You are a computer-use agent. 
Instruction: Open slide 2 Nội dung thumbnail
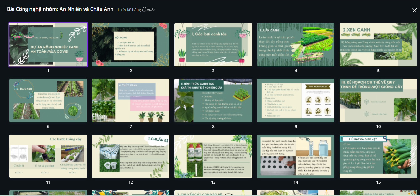click(x=131, y=45)
